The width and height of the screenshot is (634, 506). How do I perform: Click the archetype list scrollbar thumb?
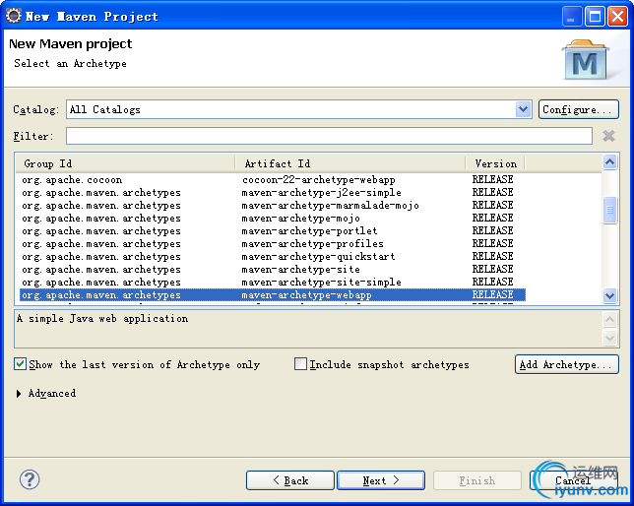(609, 210)
